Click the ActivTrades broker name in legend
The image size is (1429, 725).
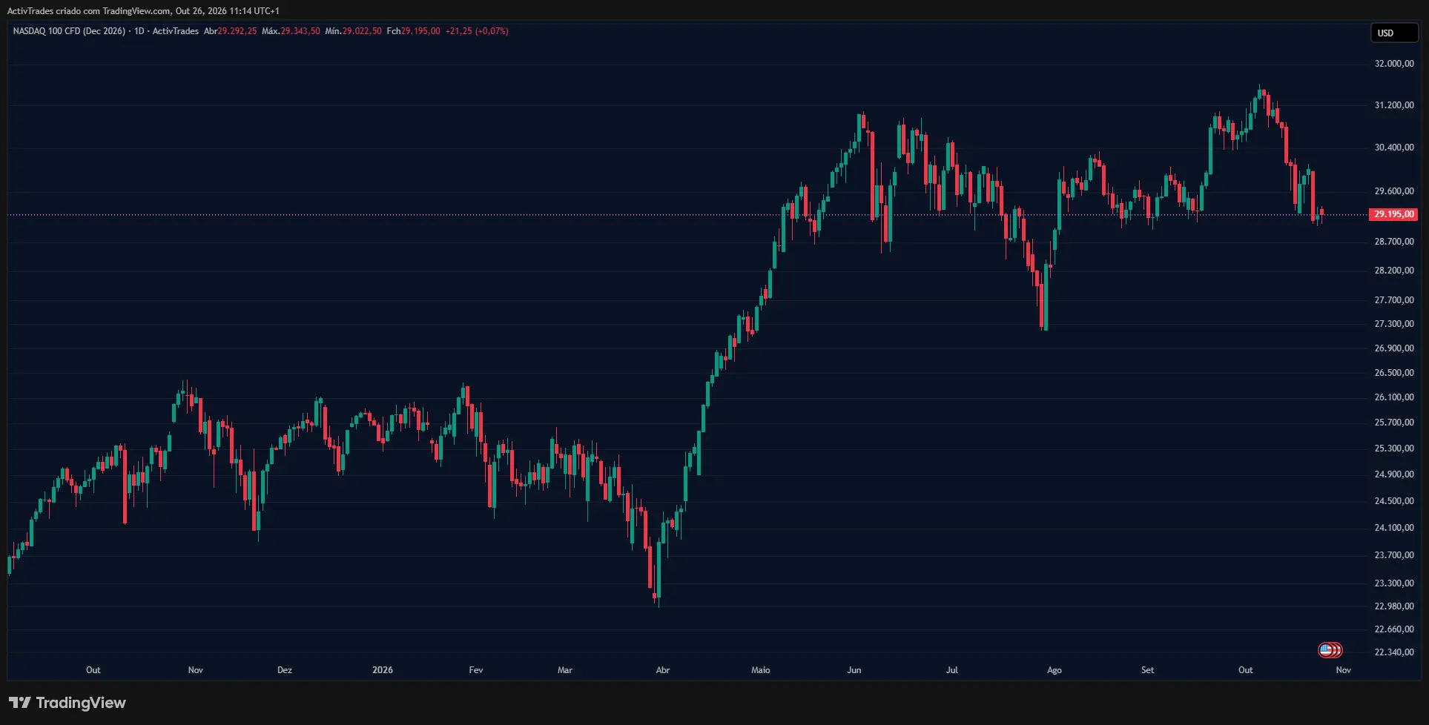tap(175, 31)
